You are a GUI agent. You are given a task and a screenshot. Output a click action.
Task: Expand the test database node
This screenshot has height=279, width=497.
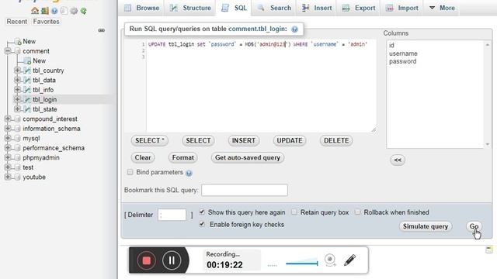[x=8, y=167]
